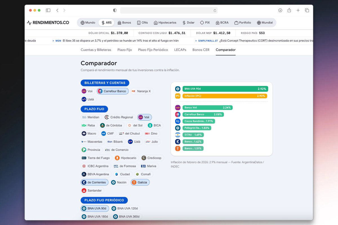This screenshot has height=225, width=338.
Task: Toggle the ICBC Argentina chip
Action: (95, 166)
